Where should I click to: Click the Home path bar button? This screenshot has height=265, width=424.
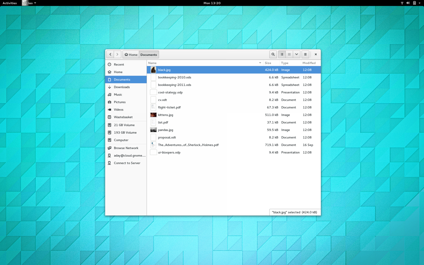[131, 55]
